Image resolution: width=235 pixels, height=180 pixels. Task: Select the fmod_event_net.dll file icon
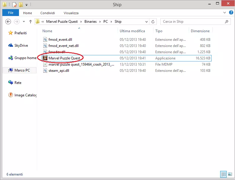[x=45, y=46]
